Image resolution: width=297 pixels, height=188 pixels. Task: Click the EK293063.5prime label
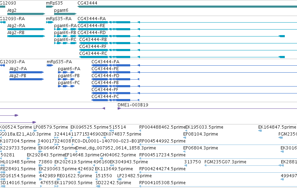pyautogui.click(x=58, y=169)
